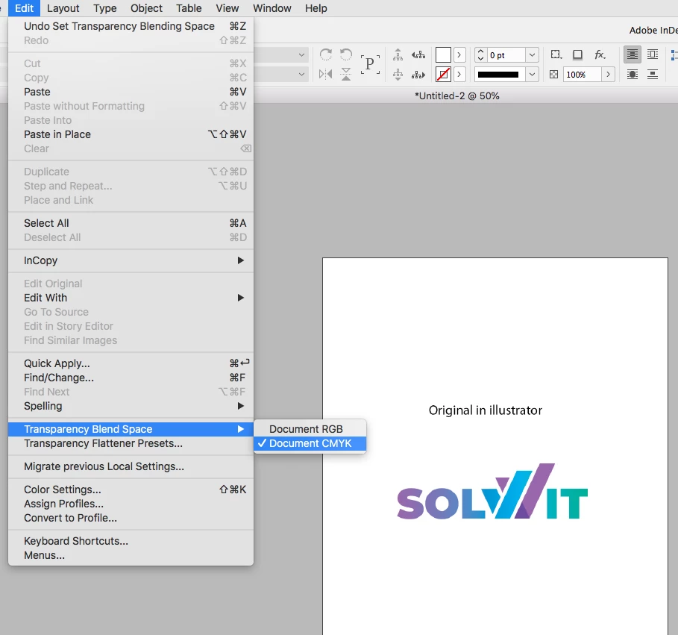Screen dimensions: 678x635
Task: Click the Rotate 90° Counter-clockwise icon
Action: (x=346, y=54)
